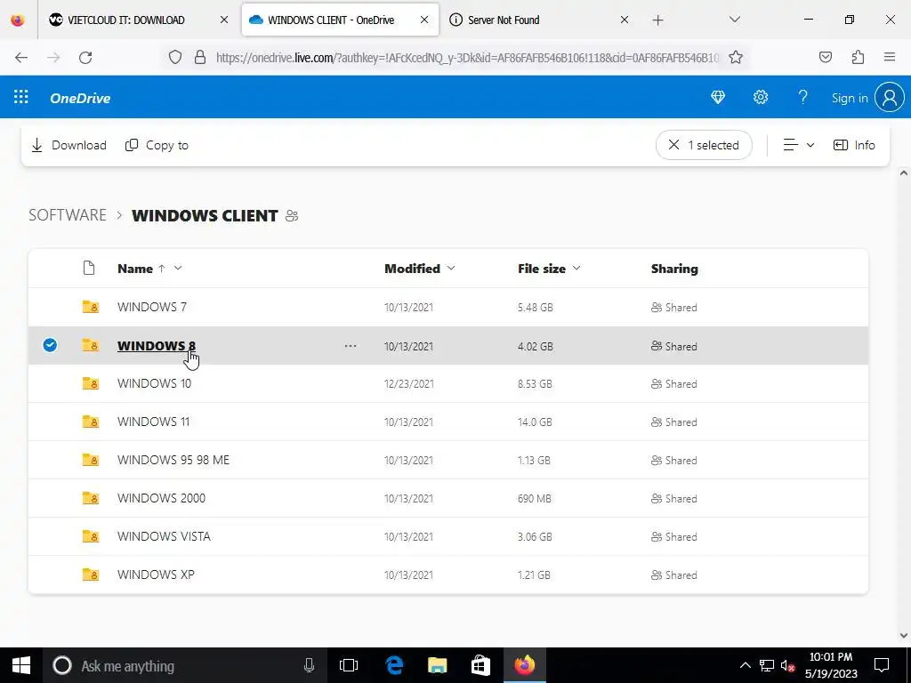Open the File size column dropdown

[x=576, y=268]
